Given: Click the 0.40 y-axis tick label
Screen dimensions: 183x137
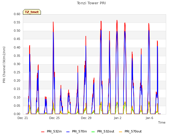Looking at the screenshot, I should (x=17, y=47).
